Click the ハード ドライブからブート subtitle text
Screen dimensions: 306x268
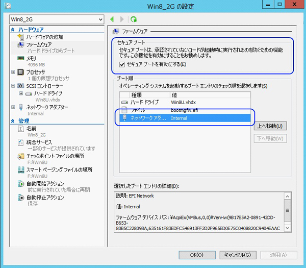click(51, 51)
